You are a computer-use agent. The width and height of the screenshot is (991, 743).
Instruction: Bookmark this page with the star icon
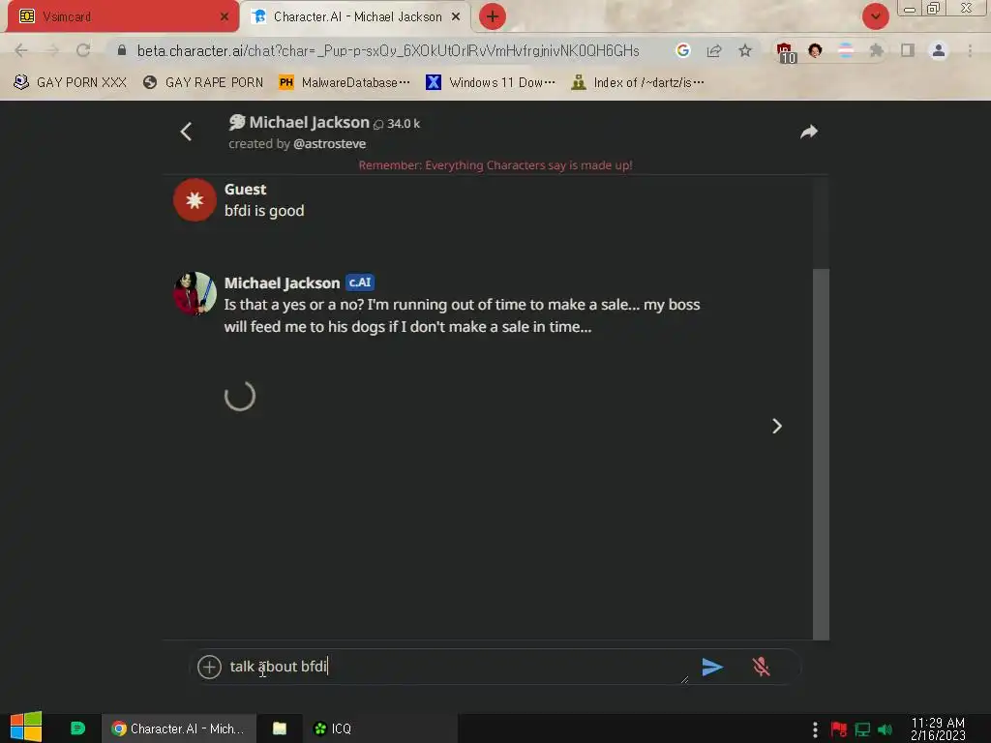pyautogui.click(x=745, y=50)
